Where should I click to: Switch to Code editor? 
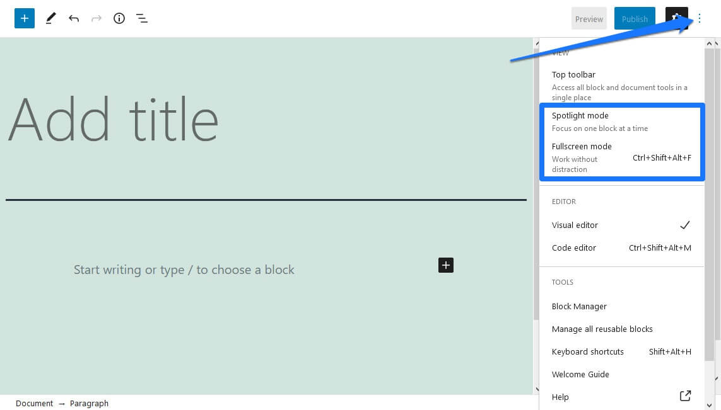tap(621, 248)
